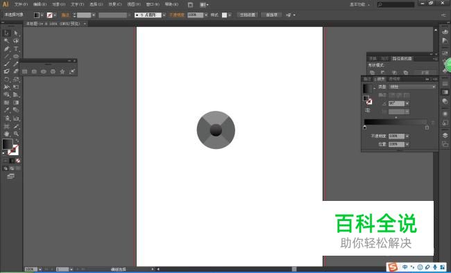Click the gradient angle input field

click(396, 103)
